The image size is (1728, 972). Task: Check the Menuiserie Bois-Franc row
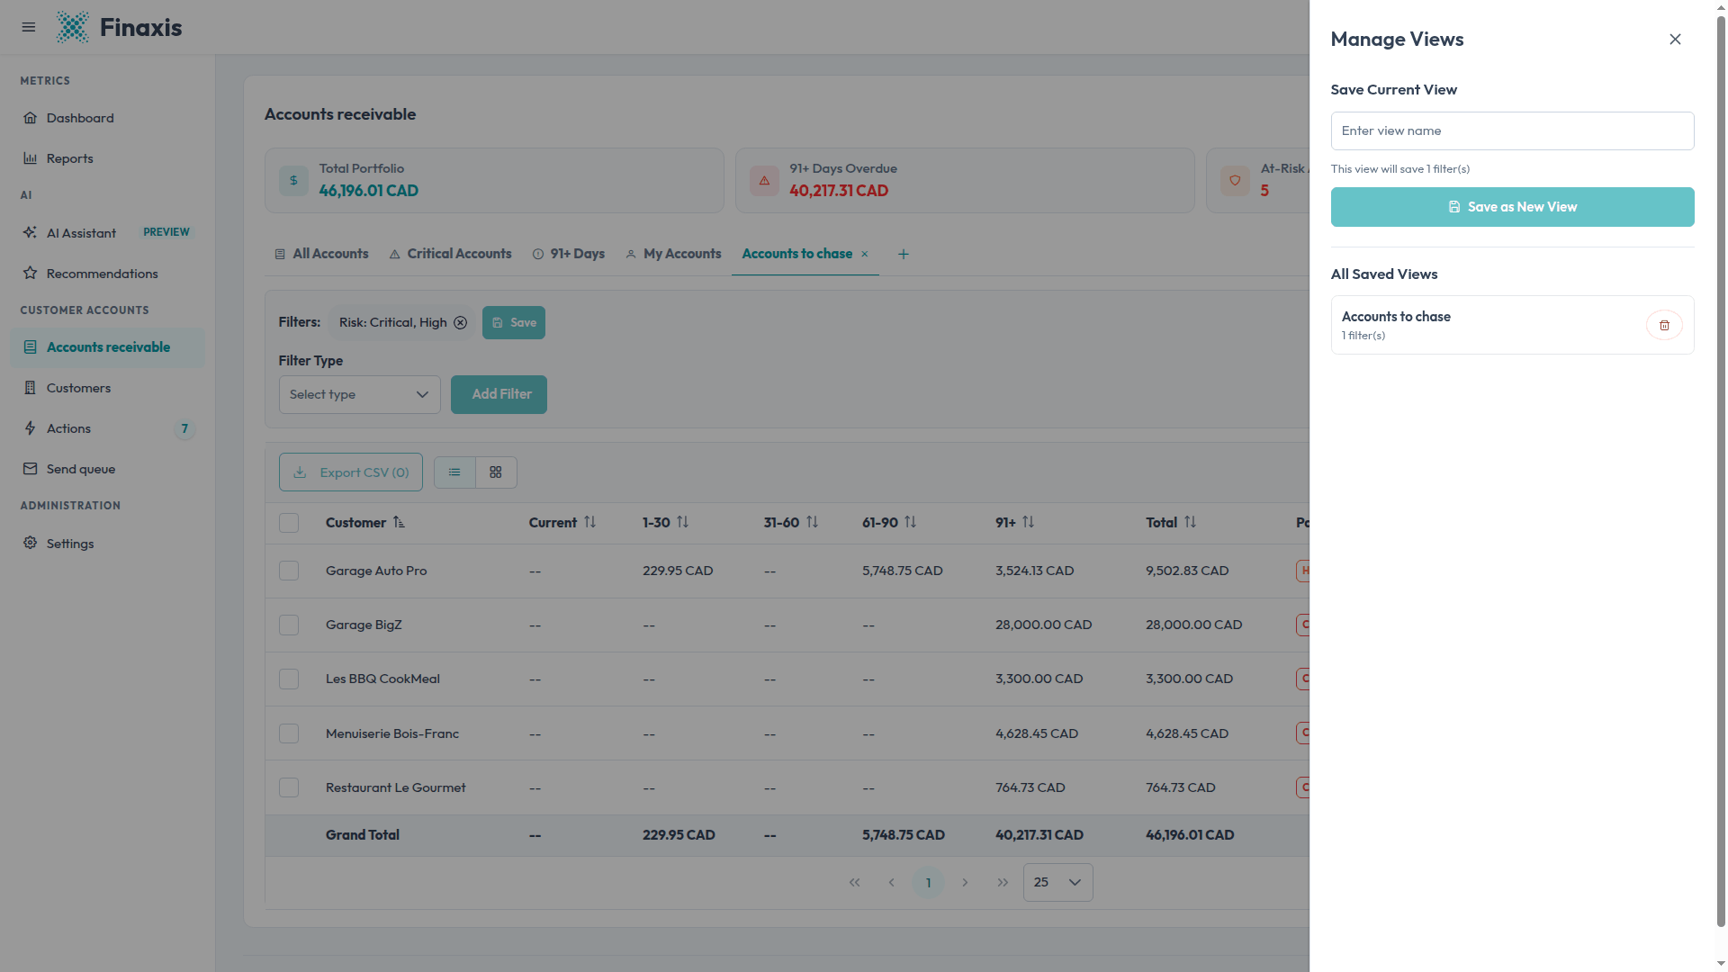(289, 733)
